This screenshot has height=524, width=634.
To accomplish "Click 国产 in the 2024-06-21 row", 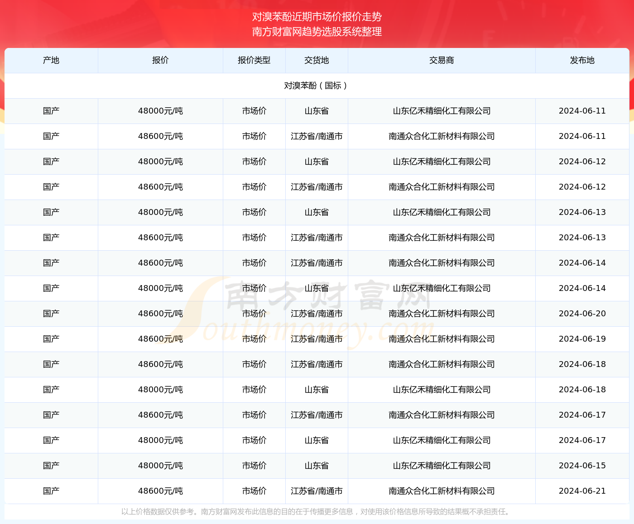I will [51, 491].
